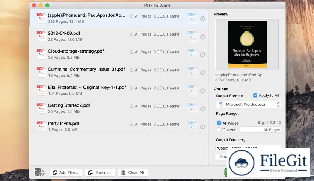Click DOCX output icon for 2012-04-08.pdf
The image size is (314, 181).
coord(193,36)
